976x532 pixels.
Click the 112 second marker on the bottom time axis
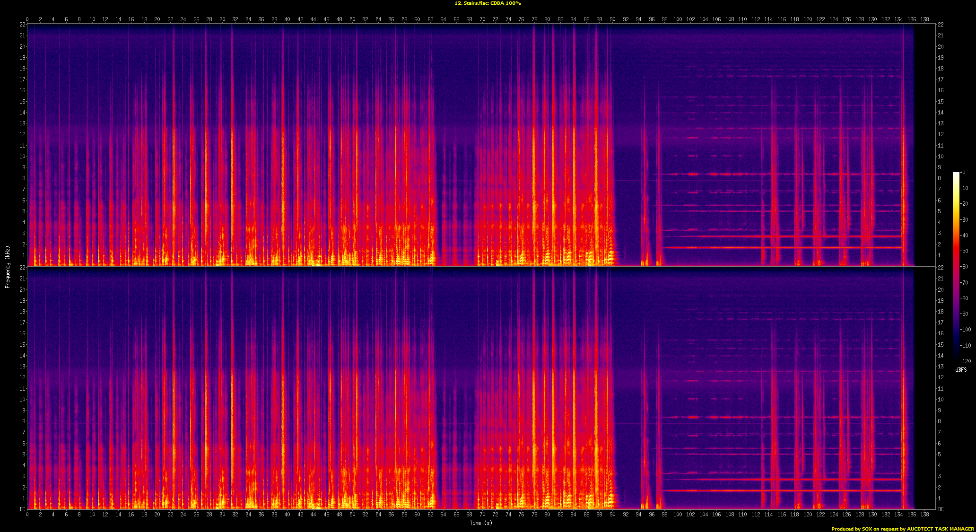756,514
